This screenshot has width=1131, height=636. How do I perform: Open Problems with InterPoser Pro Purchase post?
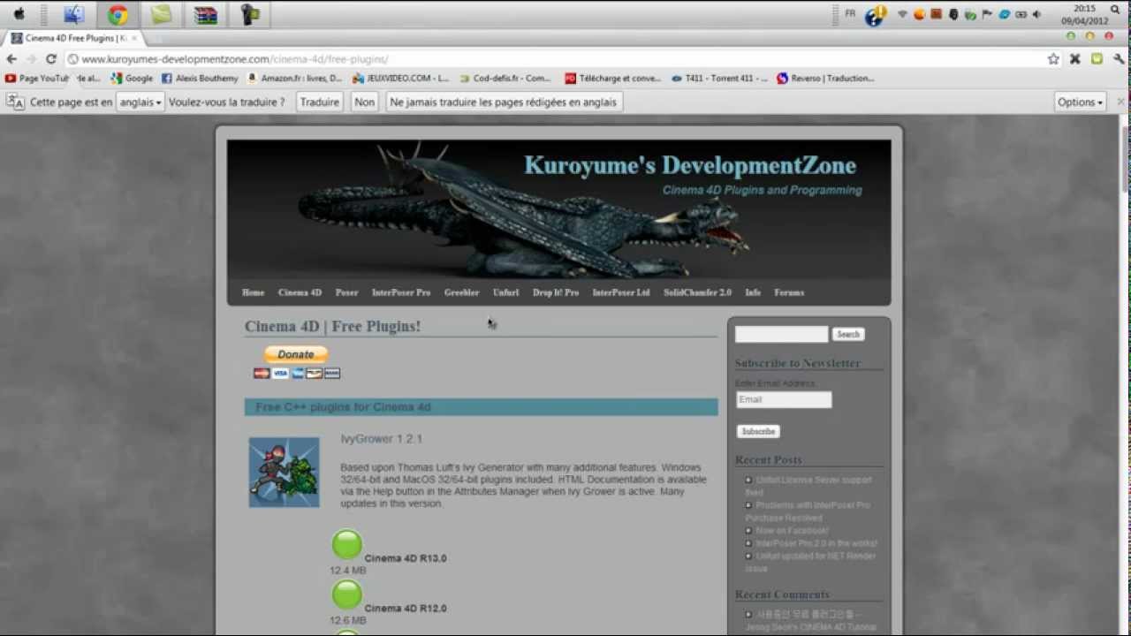(x=808, y=511)
